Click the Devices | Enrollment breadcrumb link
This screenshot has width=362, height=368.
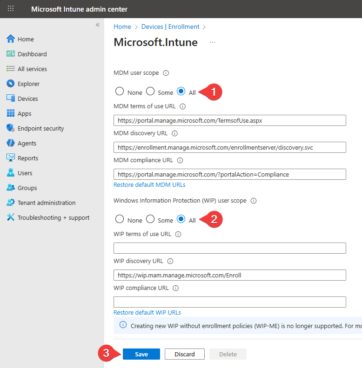(x=170, y=27)
